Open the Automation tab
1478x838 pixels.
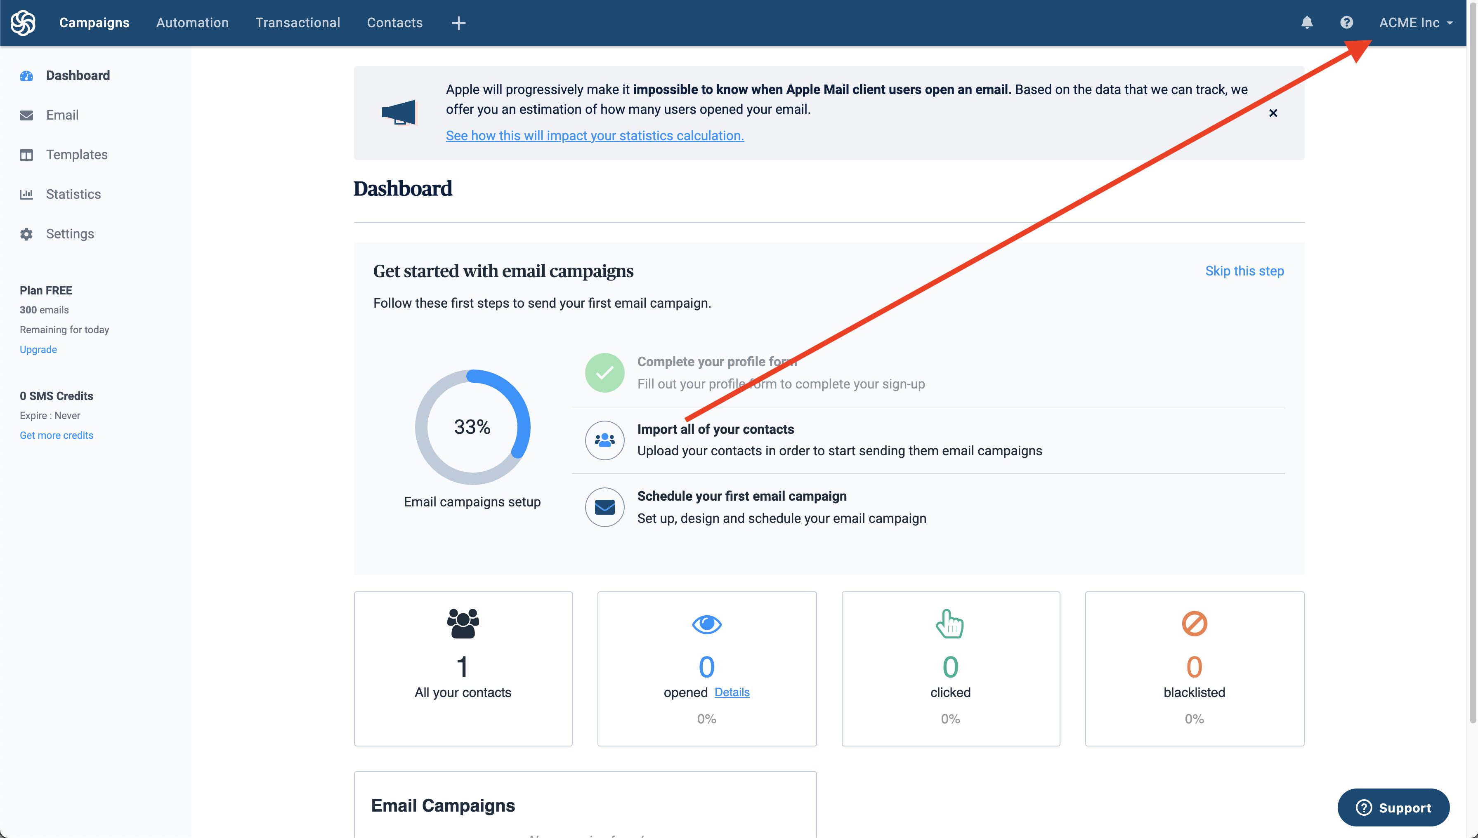[192, 23]
